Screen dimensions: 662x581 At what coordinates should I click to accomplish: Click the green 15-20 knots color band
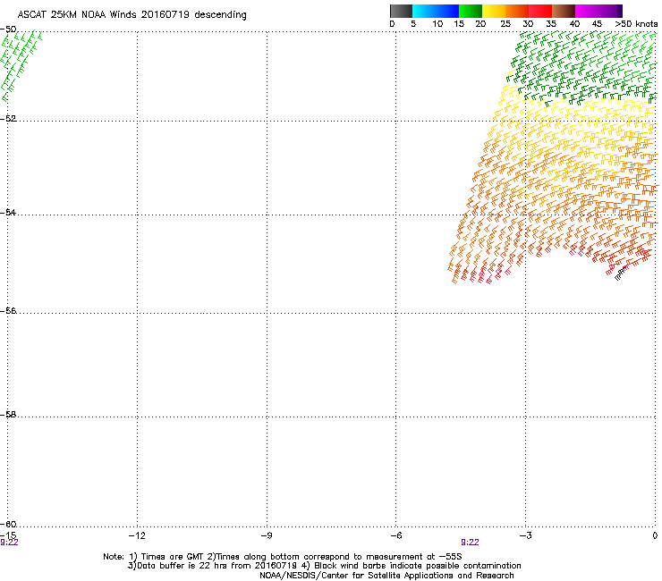[x=471, y=11]
